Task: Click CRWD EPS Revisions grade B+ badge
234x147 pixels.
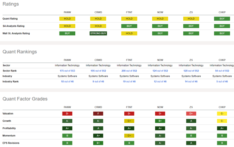Action: coord(98,143)
